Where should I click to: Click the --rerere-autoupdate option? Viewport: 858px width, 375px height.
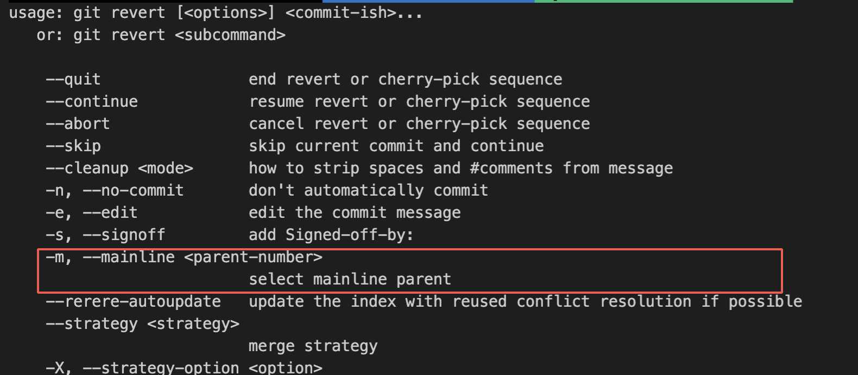coord(133,302)
